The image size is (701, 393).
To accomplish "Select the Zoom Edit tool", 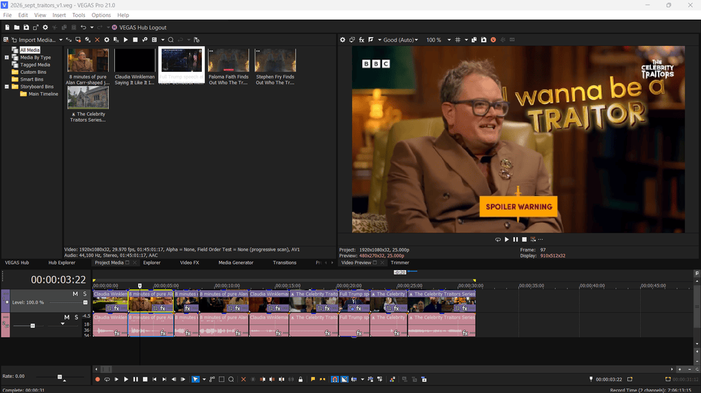I will pyautogui.click(x=231, y=379).
